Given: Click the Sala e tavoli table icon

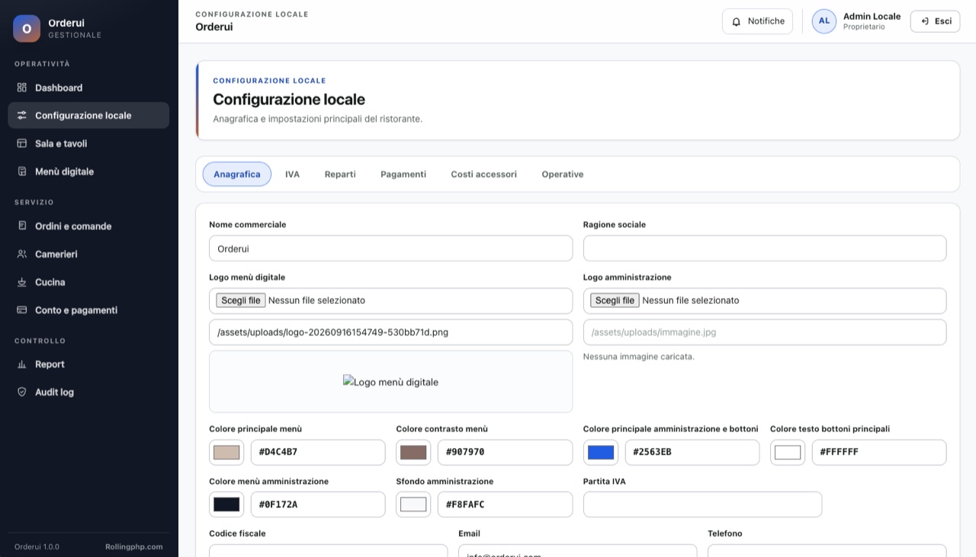Looking at the screenshot, I should click(21, 143).
